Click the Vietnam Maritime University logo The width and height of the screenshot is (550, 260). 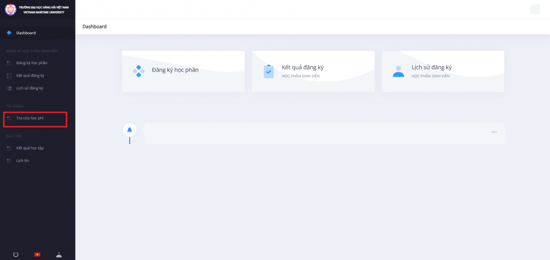click(x=10, y=9)
